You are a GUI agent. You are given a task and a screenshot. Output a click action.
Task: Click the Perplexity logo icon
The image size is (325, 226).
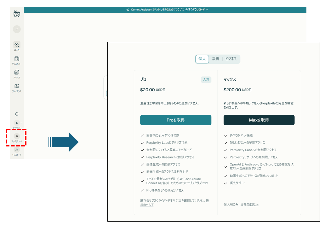point(17,14)
